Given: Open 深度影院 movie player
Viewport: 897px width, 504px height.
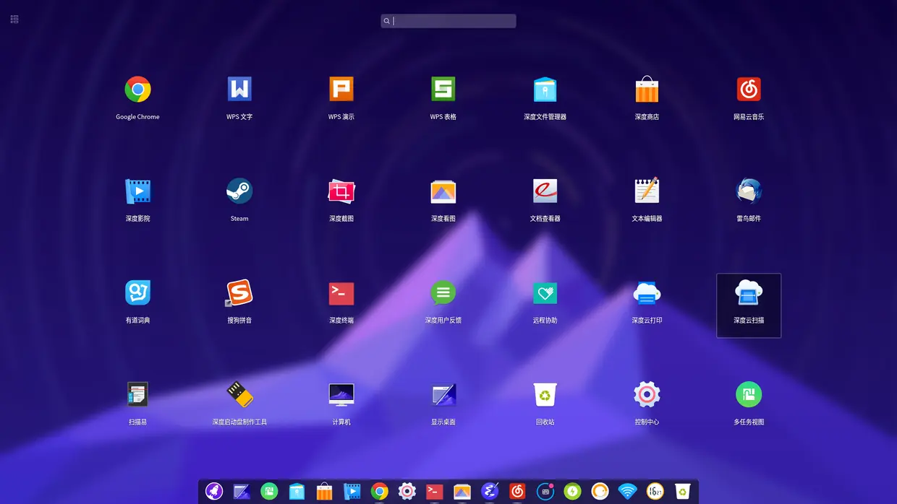Looking at the screenshot, I should pos(137,191).
